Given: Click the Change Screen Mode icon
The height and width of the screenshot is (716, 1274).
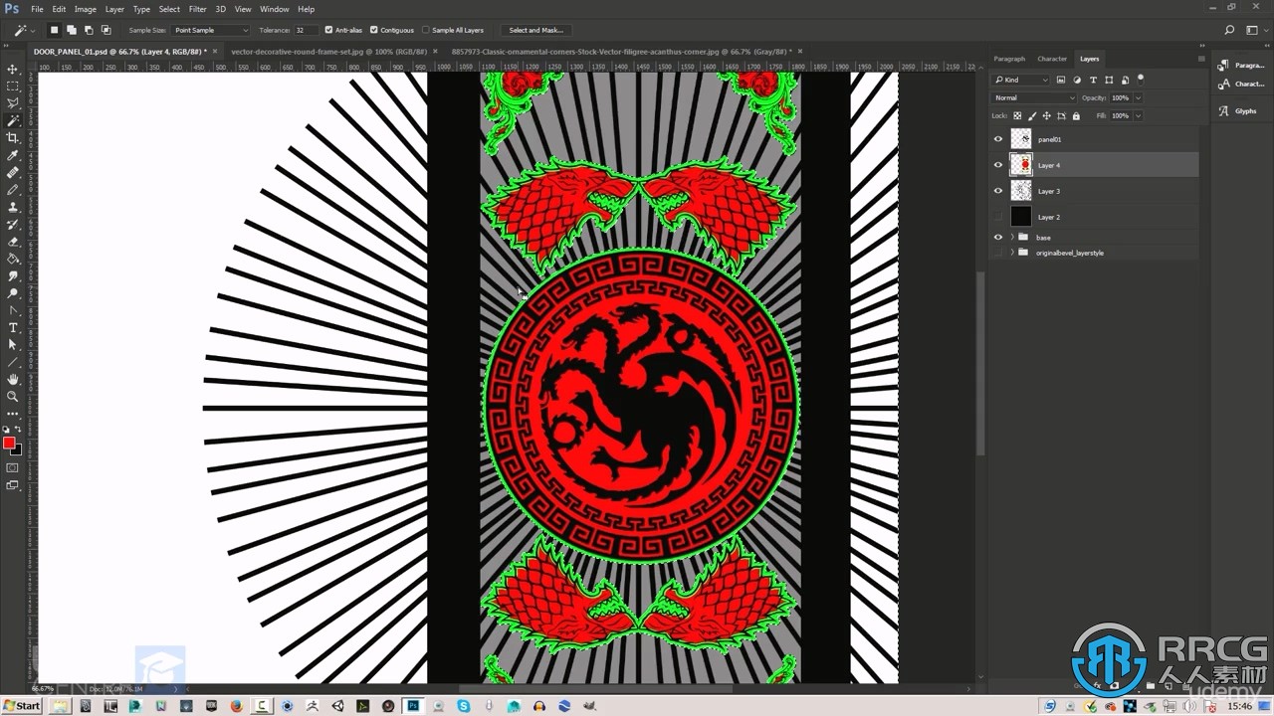Looking at the screenshot, I should click(13, 485).
